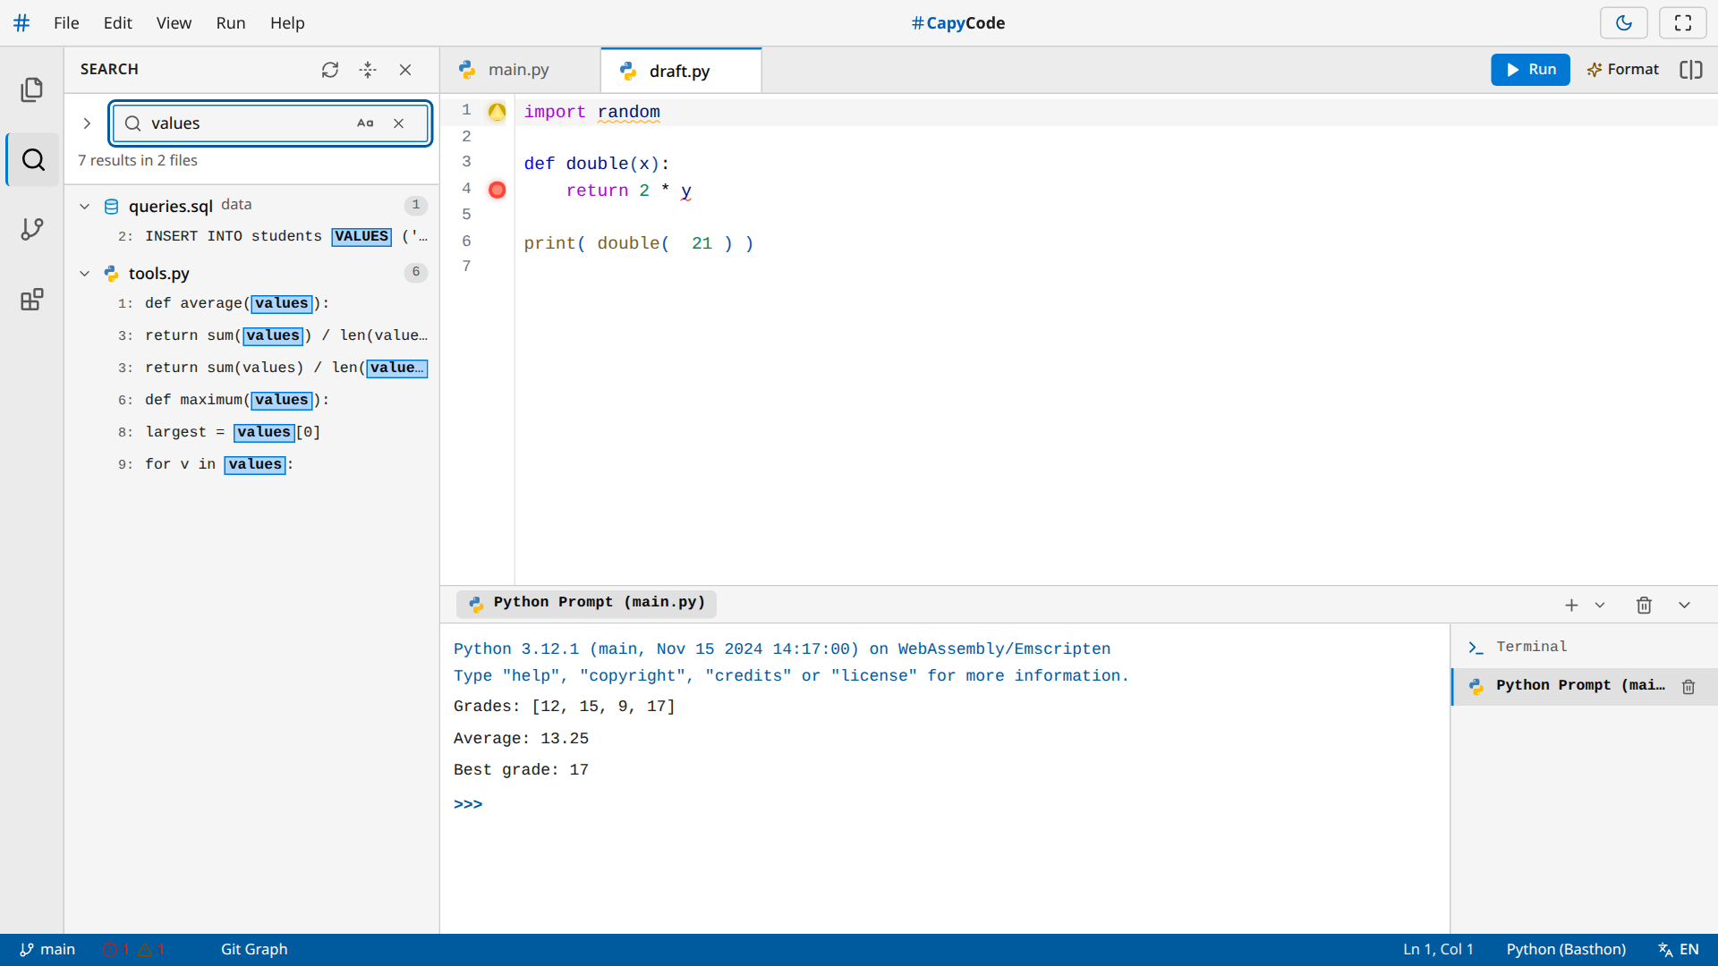Screen dimensions: 1718x966
Task: Close the Search panel
Action: 405,70
